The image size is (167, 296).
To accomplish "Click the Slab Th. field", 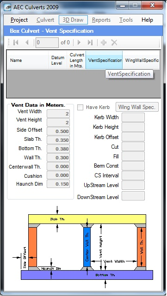I will [58, 140].
